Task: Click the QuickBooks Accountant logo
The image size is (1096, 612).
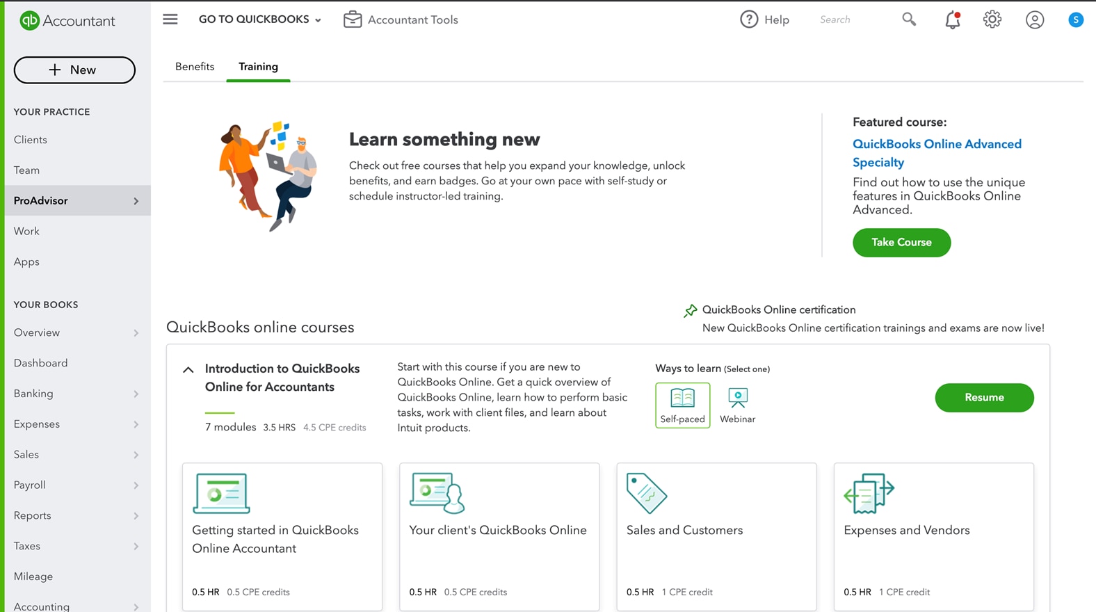Action: pos(67,21)
